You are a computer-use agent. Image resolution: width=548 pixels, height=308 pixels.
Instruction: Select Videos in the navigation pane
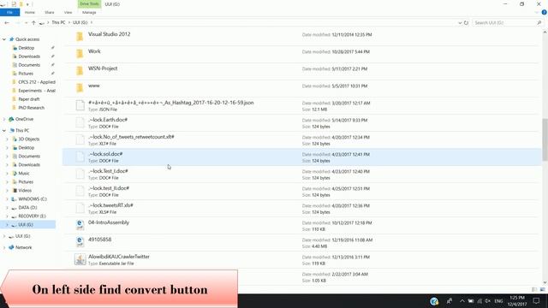(x=25, y=190)
